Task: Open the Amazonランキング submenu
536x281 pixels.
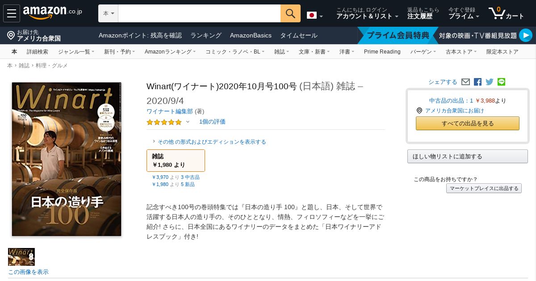Action: (x=170, y=52)
